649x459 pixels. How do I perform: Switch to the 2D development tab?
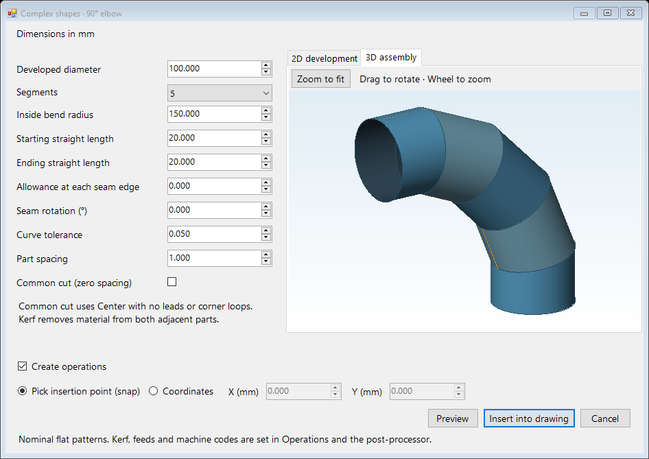pyautogui.click(x=324, y=58)
